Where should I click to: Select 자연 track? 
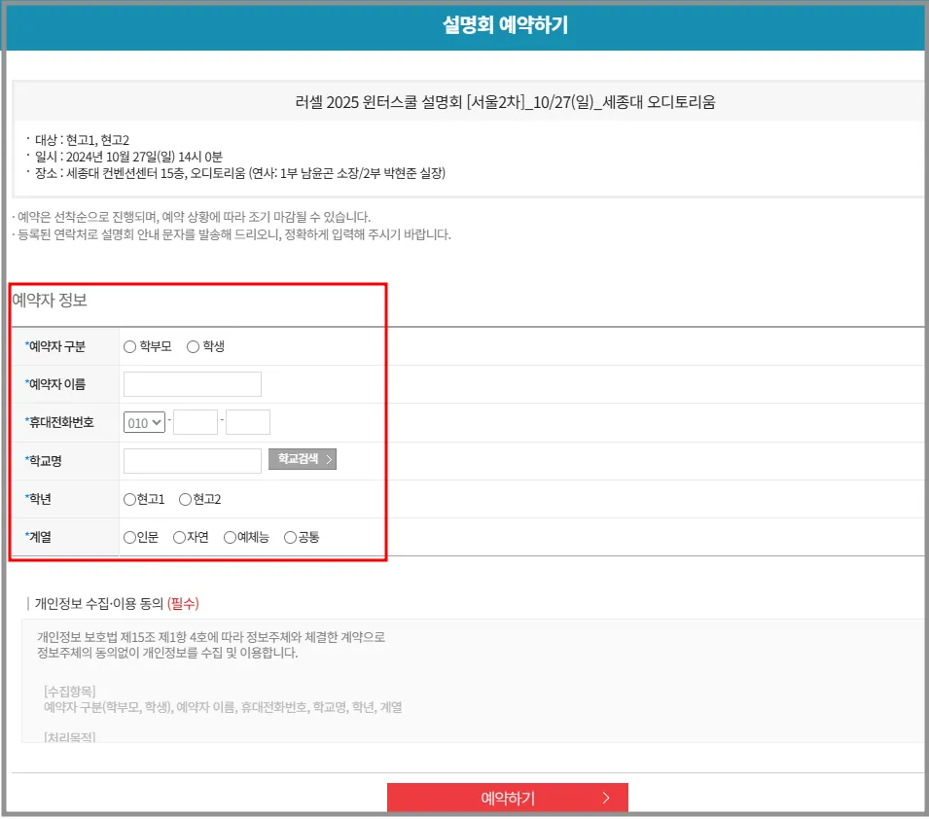tap(179, 538)
